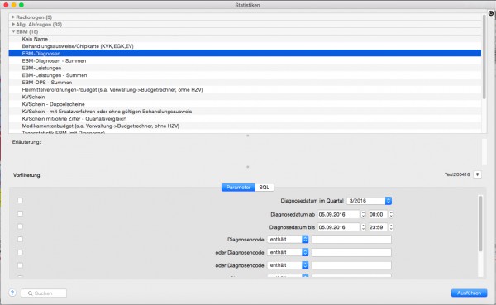Open first oder Diagnosencode enthält dropdown
Screen dimensions: 496x305
pos(288,252)
